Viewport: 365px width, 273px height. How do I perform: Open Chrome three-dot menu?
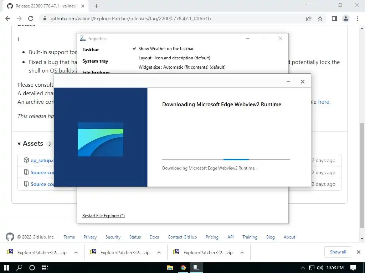point(357,18)
